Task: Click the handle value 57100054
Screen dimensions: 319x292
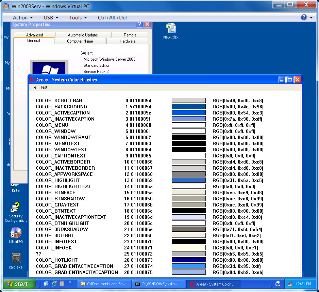Action: pyautogui.click(x=140, y=107)
